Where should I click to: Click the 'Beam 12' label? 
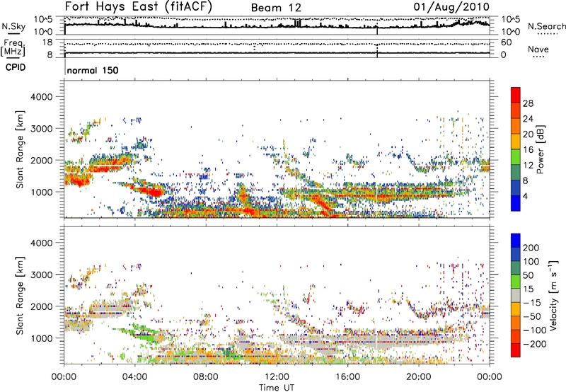tap(276, 8)
